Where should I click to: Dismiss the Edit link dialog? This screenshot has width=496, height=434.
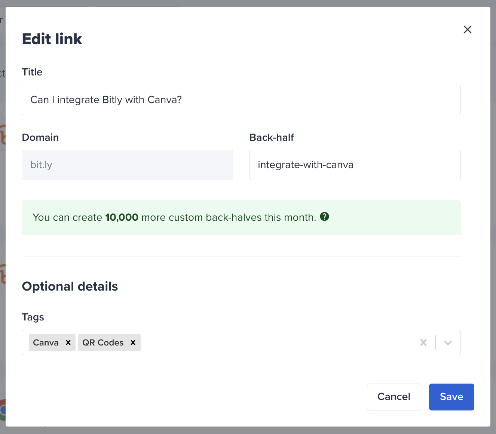(467, 30)
